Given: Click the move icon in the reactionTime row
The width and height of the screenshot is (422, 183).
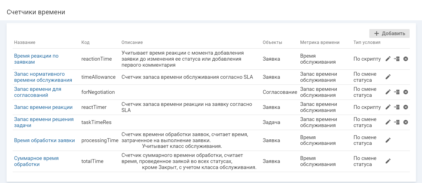Looking at the screenshot, I should click(x=396, y=59).
